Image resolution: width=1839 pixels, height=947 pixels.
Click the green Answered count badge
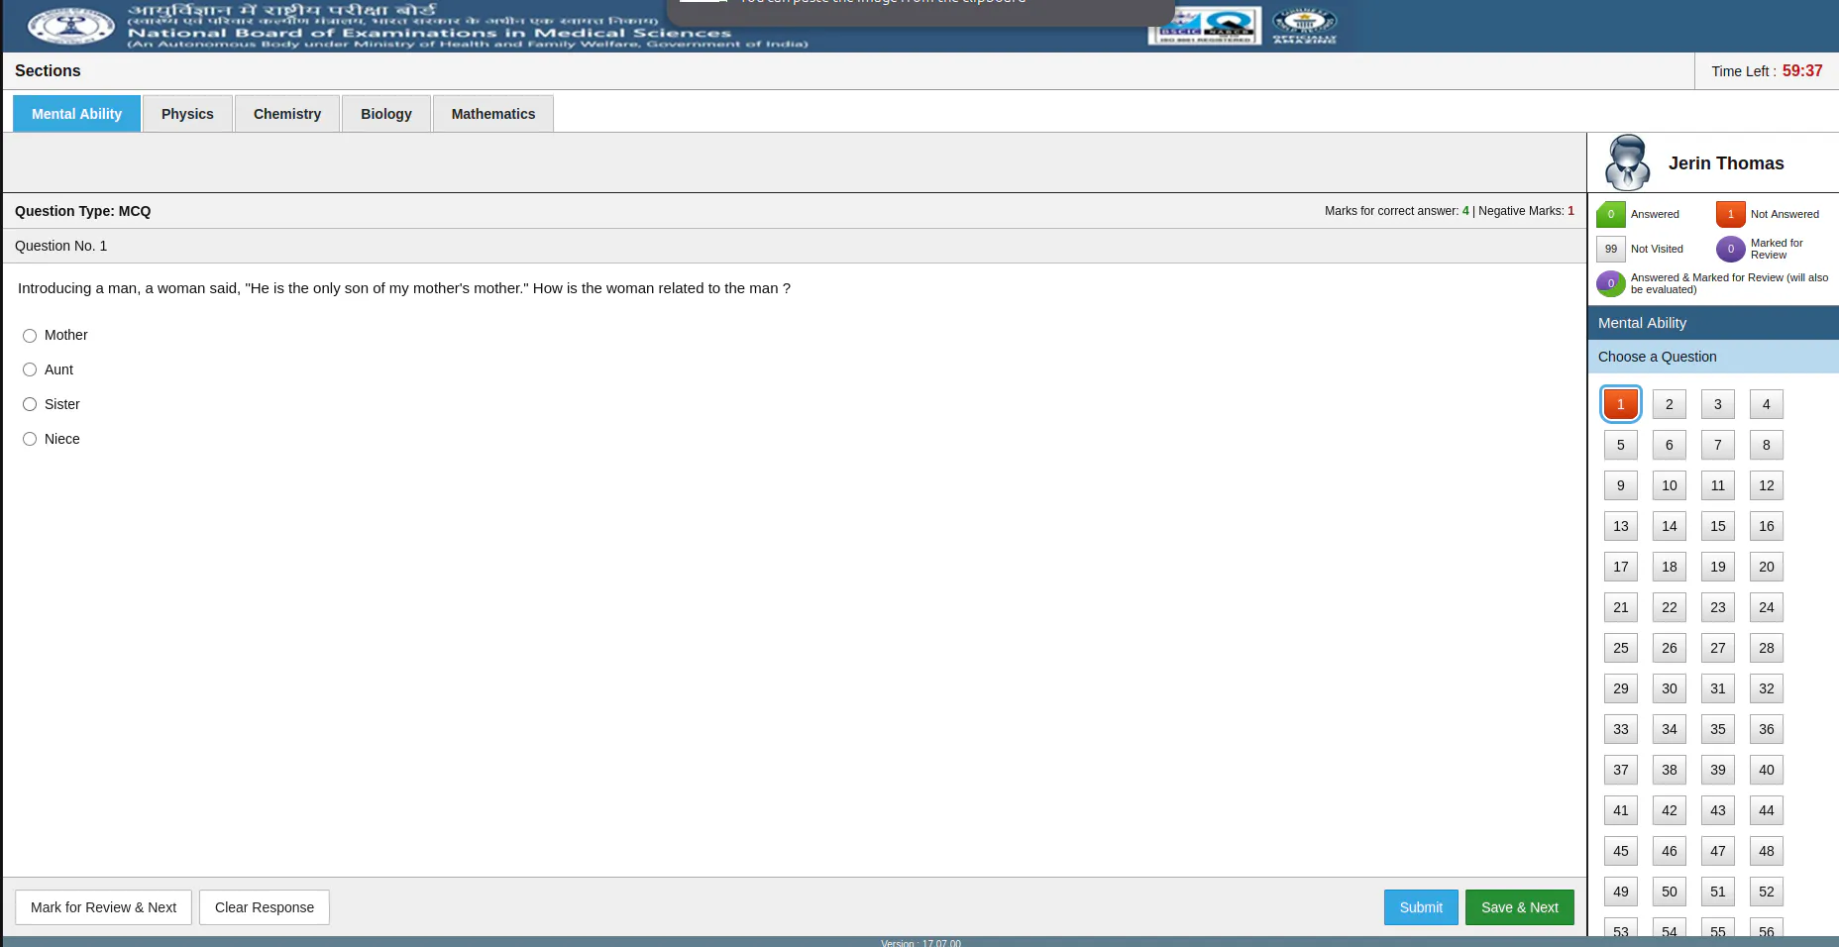point(1611,214)
